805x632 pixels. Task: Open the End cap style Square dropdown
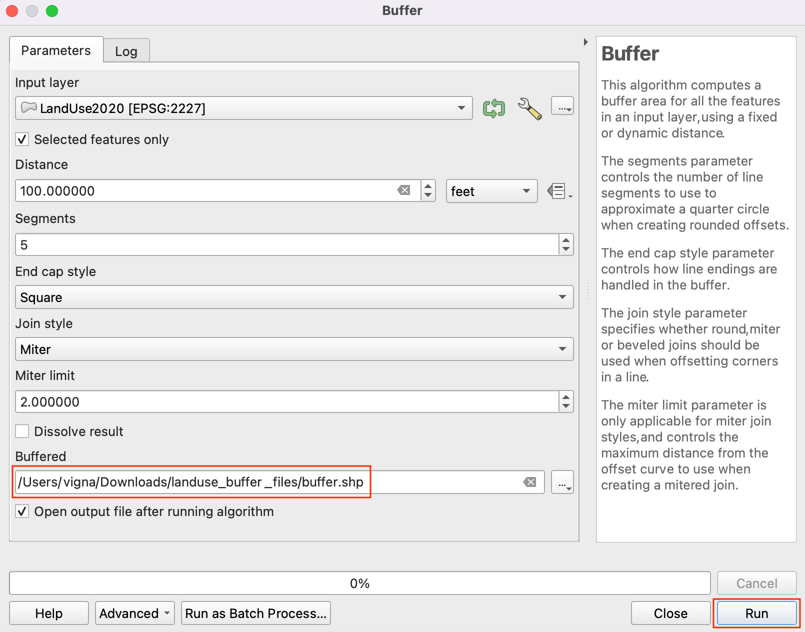pyautogui.click(x=294, y=297)
